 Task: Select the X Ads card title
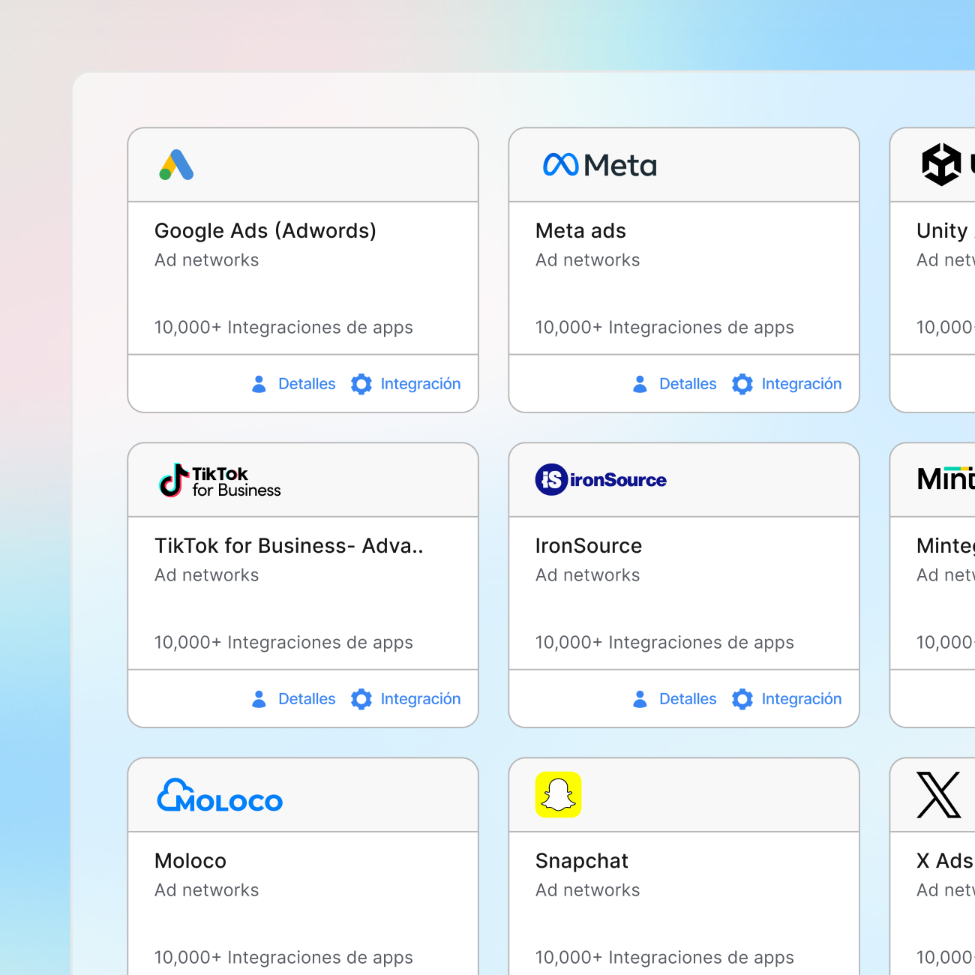pos(945,861)
